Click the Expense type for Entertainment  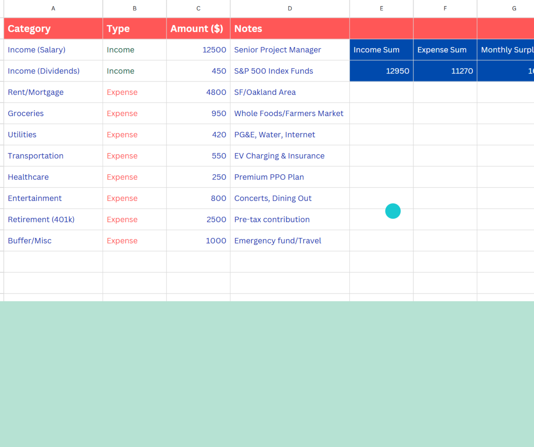[135, 198]
